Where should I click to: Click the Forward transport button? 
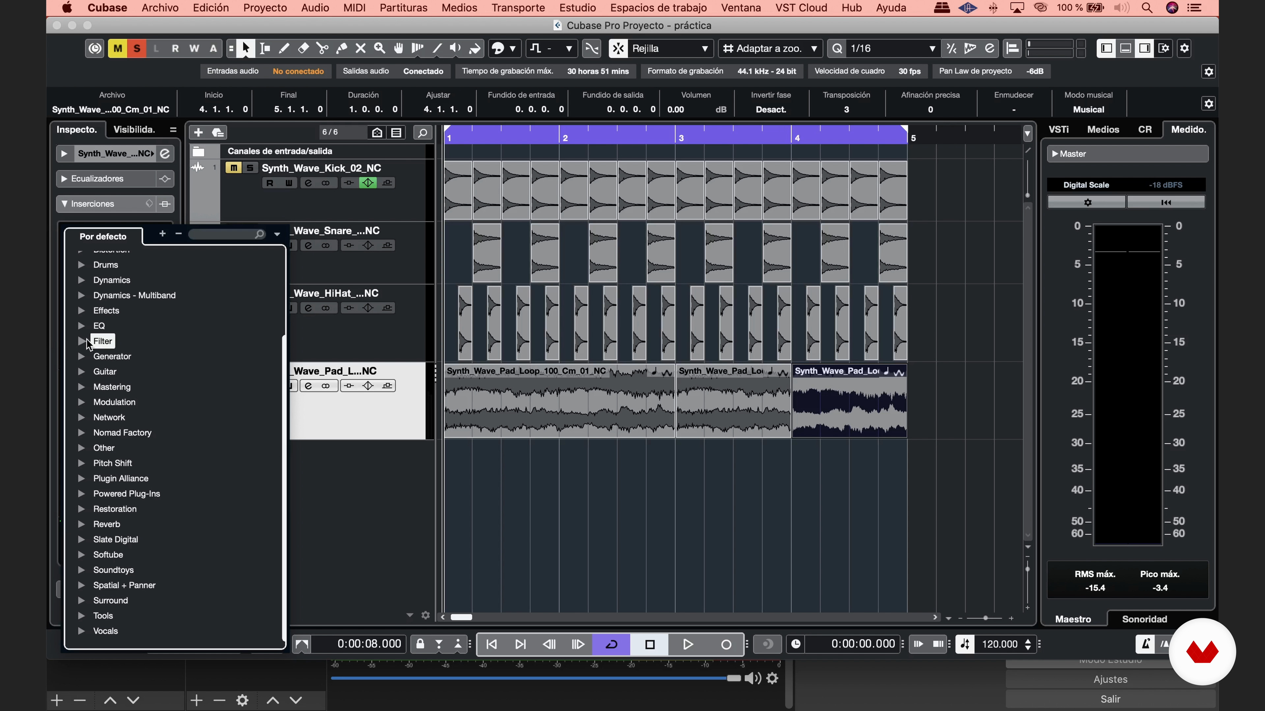click(578, 644)
